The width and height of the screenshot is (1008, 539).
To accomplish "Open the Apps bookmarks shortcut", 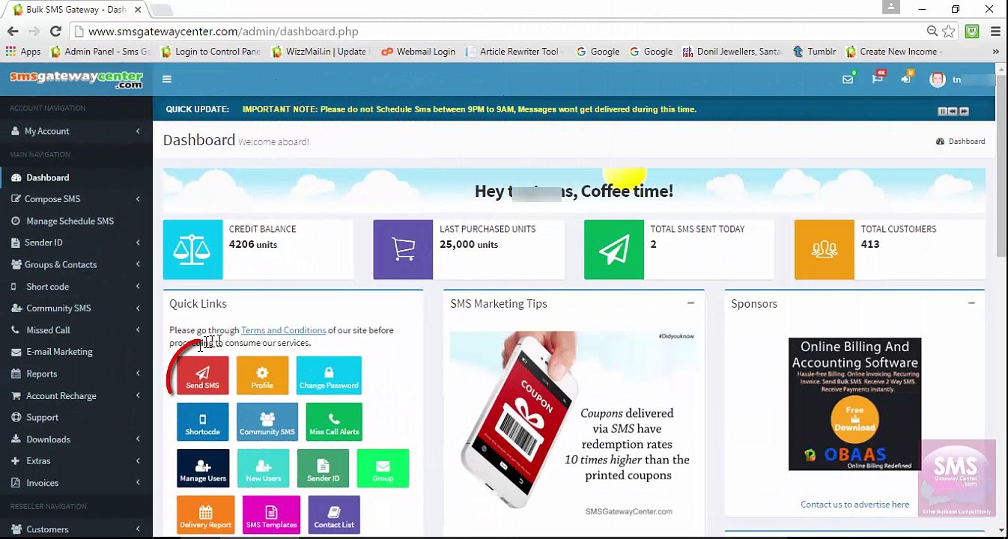I will 23,52.
